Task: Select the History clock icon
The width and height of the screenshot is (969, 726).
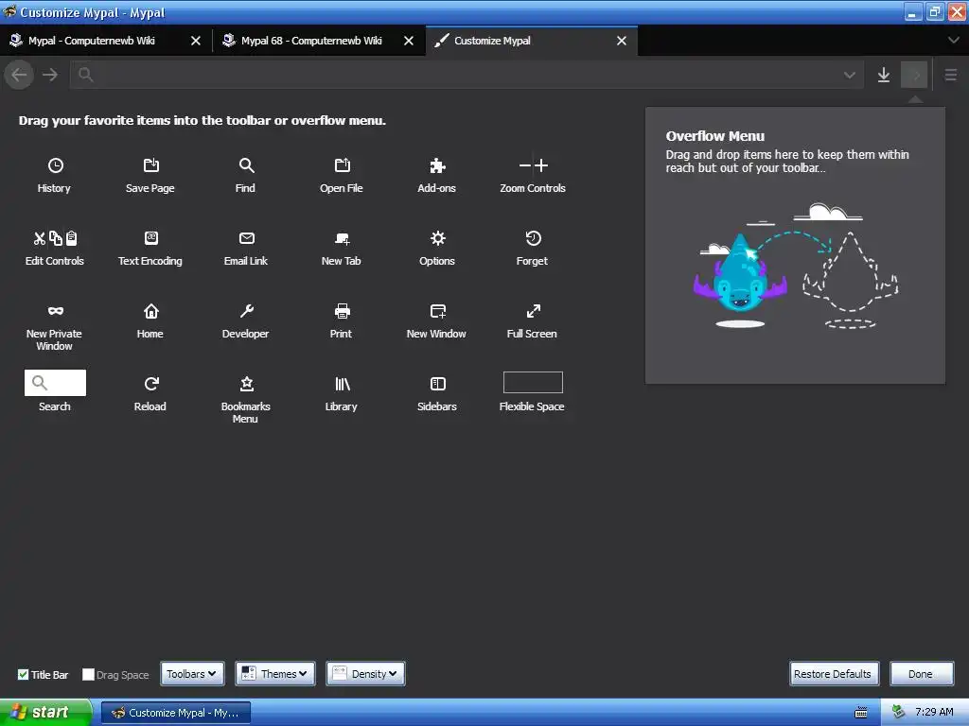Action: [x=56, y=165]
